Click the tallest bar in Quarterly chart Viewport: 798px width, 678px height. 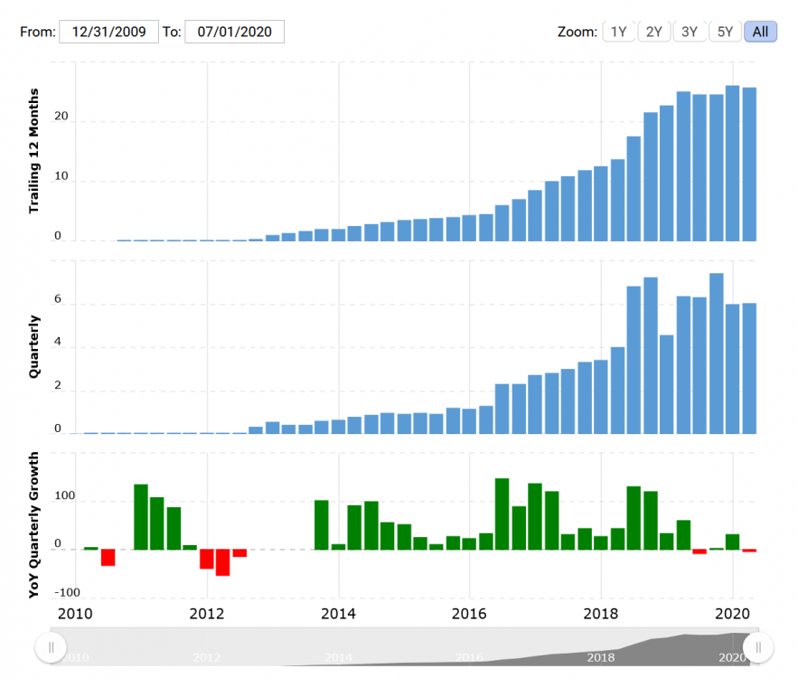pos(716,353)
